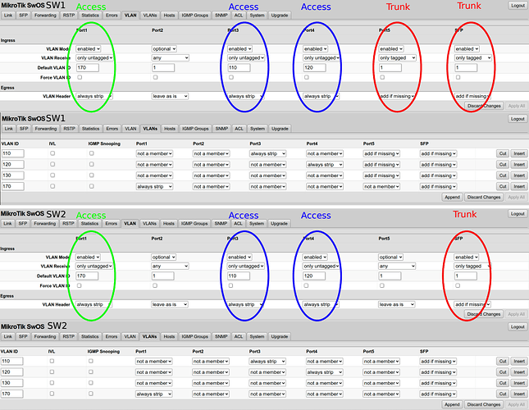Open SW2 Port5 VLAN Mode dropdown

click(390, 257)
